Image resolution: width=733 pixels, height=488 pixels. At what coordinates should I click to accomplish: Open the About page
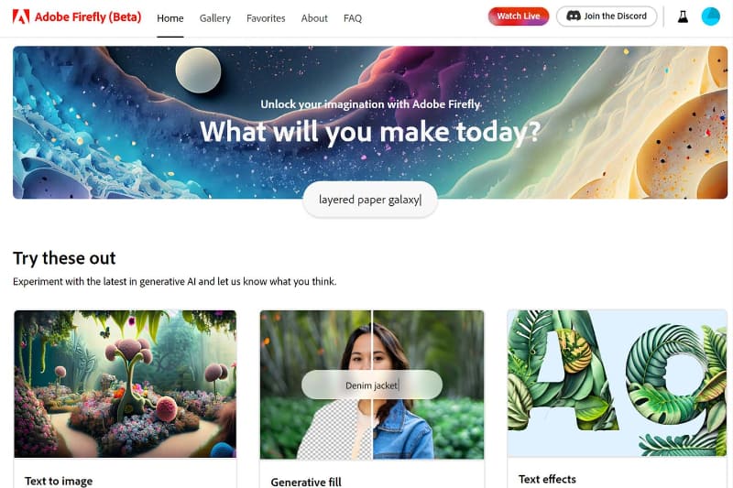[314, 18]
